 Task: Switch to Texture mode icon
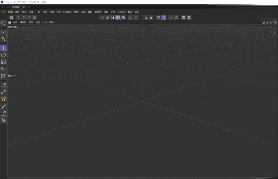tap(123, 17)
